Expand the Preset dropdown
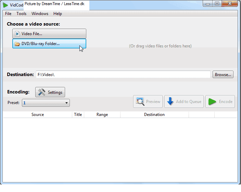The image size is (241, 192). coord(46,103)
